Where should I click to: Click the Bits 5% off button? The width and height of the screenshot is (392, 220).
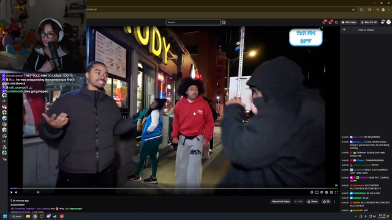tap(369, 22)
